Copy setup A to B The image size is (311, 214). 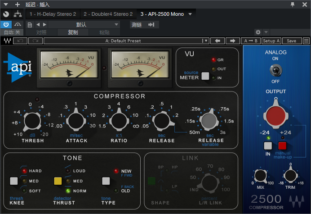[x=251, y=41]
